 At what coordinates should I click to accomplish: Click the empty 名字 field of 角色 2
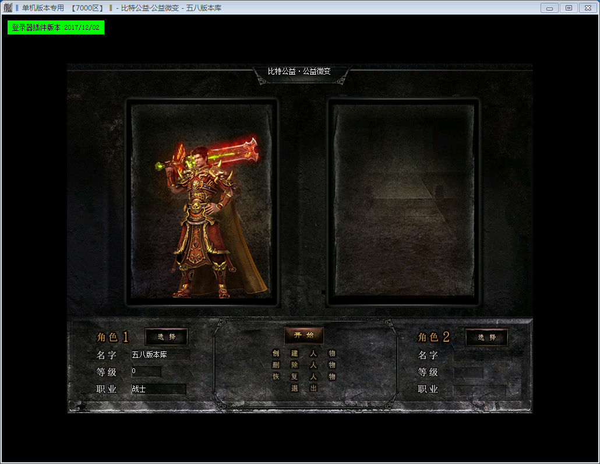click(482, 355)
